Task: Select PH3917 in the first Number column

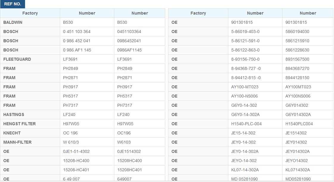Action: [71, 87]
